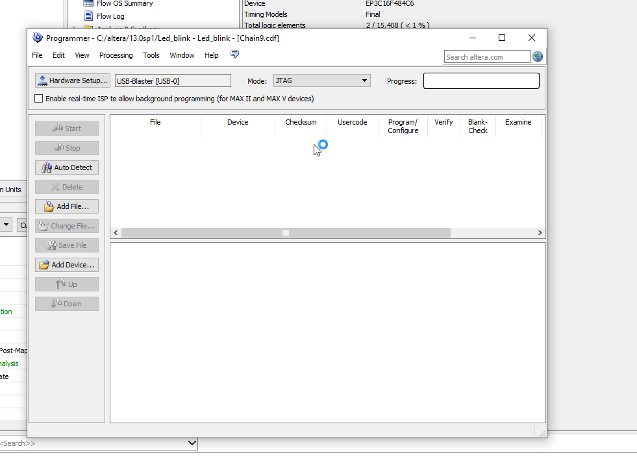Open the File menu
Screen dimensions: 637x468
tap(37, 55)
